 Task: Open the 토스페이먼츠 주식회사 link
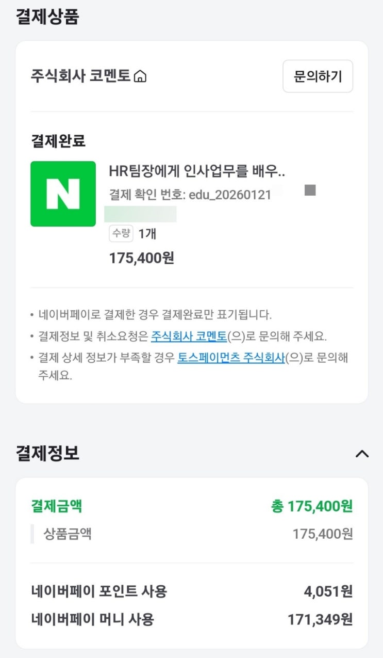[231, 358]
